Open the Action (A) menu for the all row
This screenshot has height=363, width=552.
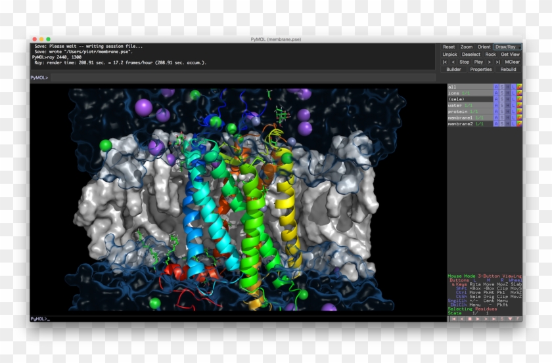(x=496, y=87)
